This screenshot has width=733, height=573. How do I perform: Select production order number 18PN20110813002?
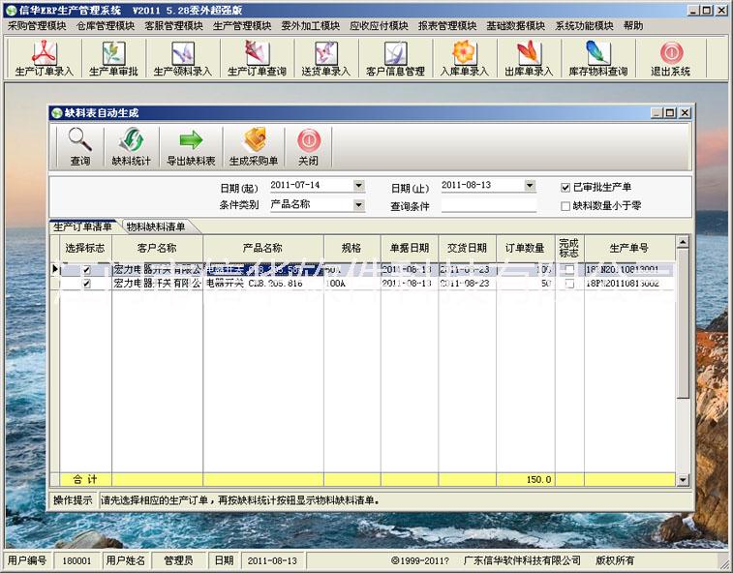[623, 284]
